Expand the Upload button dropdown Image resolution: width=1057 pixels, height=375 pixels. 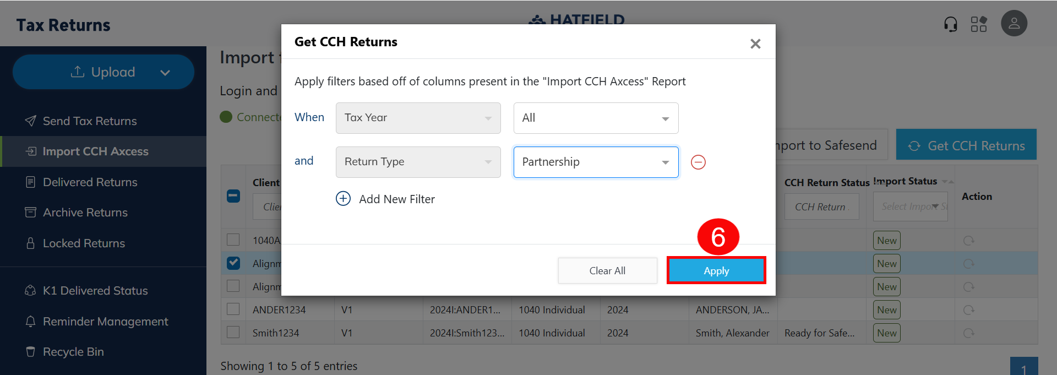point(165,72)
